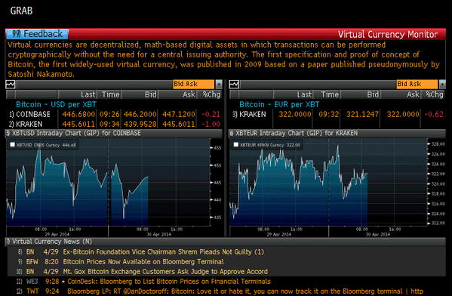
Task: Toggle XBTUSD CNBS Curncy legend checkbox
Action: (12, 144)
